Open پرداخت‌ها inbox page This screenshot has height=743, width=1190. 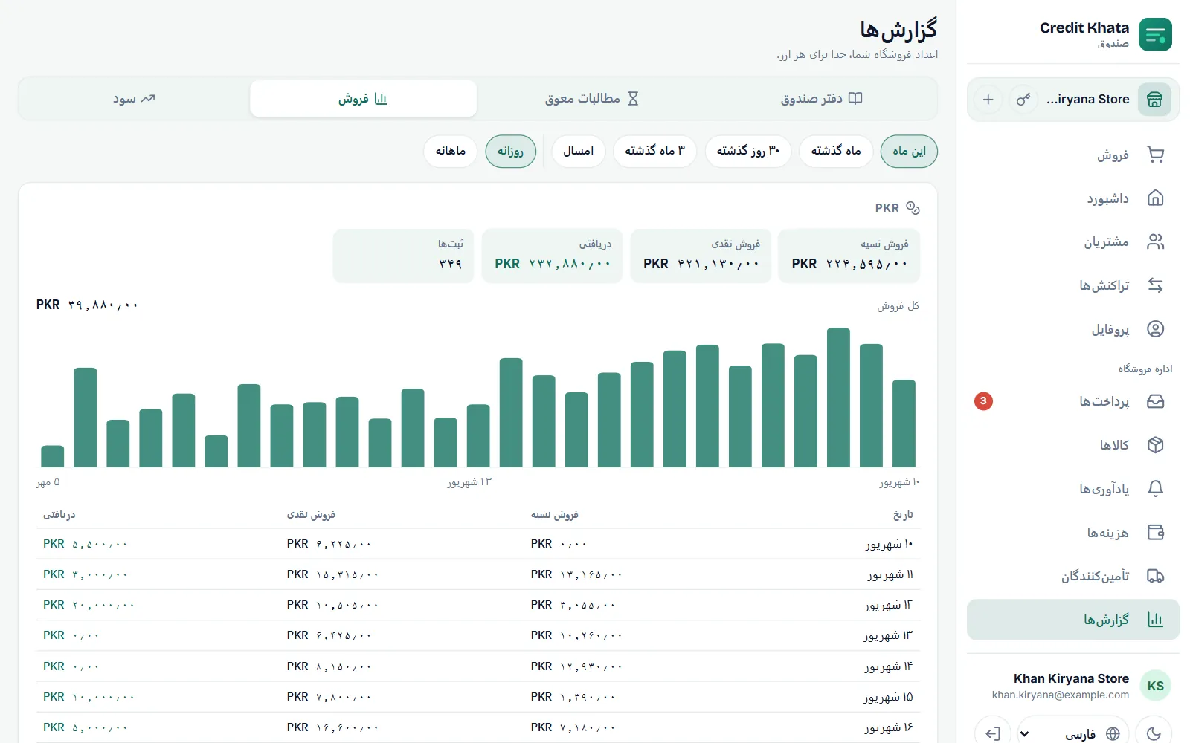point(1073,401)
